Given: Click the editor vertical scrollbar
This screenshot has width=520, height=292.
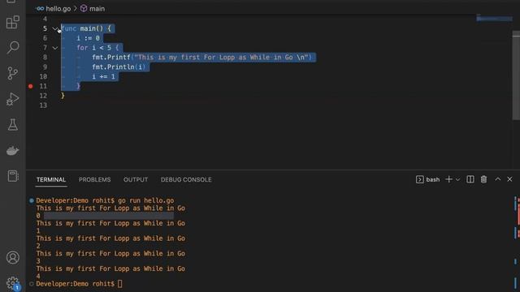Looking at the screenshot, I should click(x=516, y=75).
